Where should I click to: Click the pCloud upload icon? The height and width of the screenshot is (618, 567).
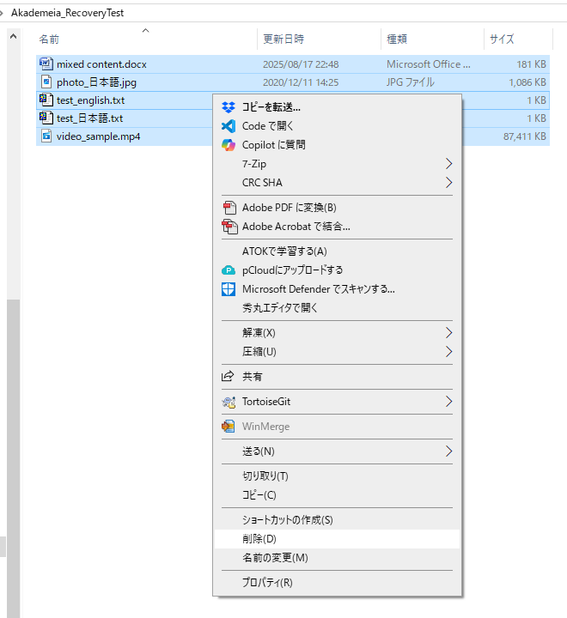point(229,270)
